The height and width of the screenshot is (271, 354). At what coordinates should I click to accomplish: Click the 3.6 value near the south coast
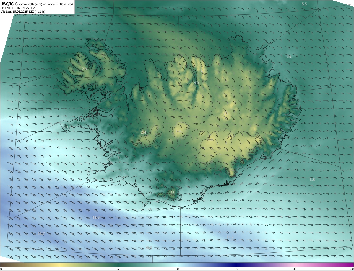point(173,192)
